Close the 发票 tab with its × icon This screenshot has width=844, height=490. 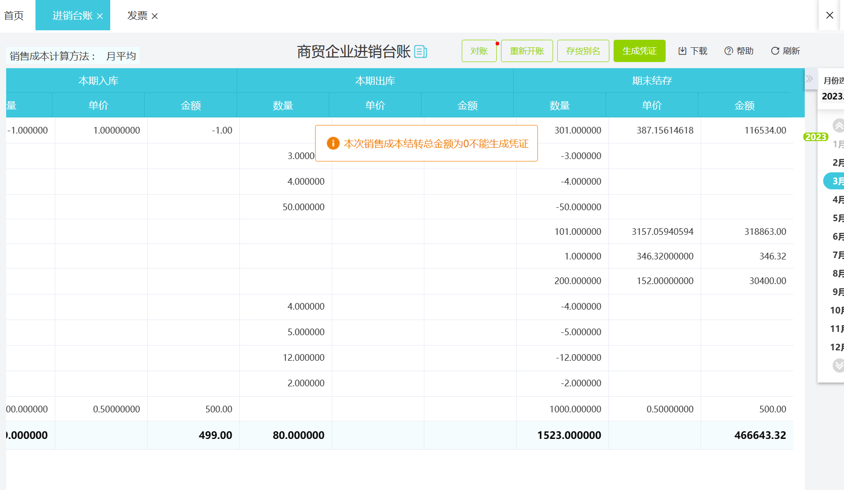[x=155, y=16]
